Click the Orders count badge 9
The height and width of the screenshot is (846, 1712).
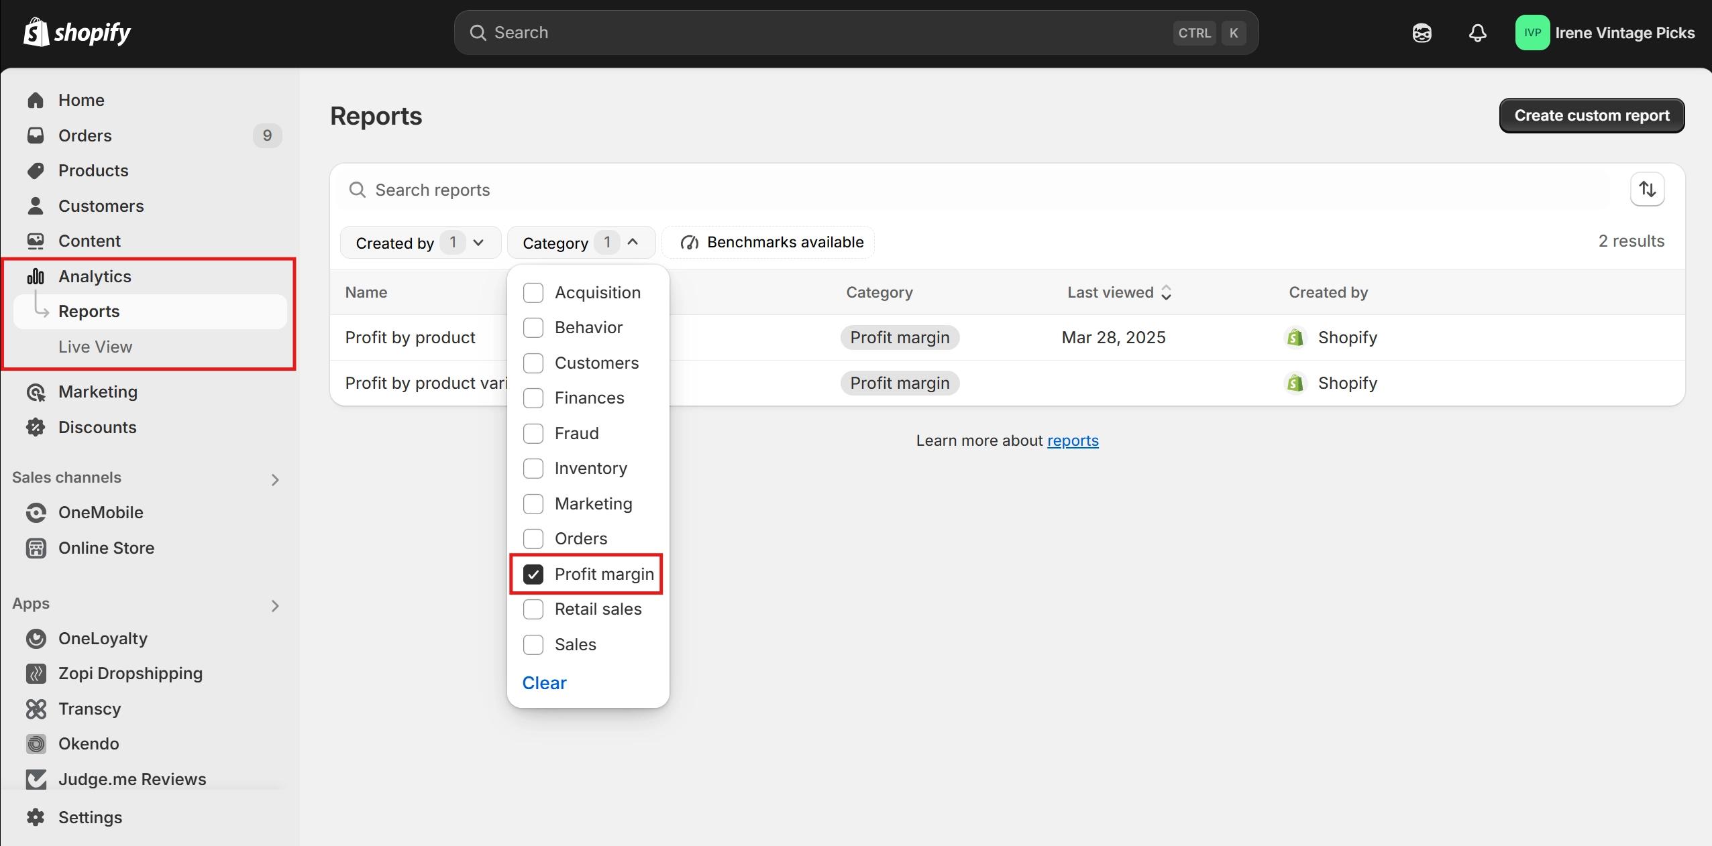267,135
